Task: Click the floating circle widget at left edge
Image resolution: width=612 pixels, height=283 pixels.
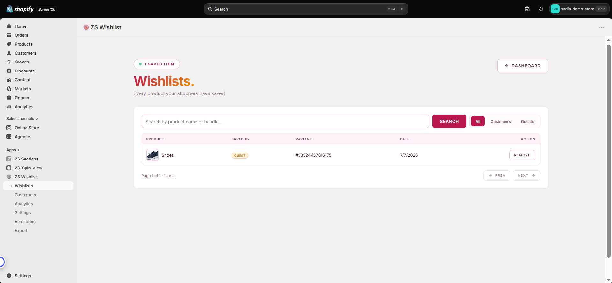Action: (x=2, y=262)
